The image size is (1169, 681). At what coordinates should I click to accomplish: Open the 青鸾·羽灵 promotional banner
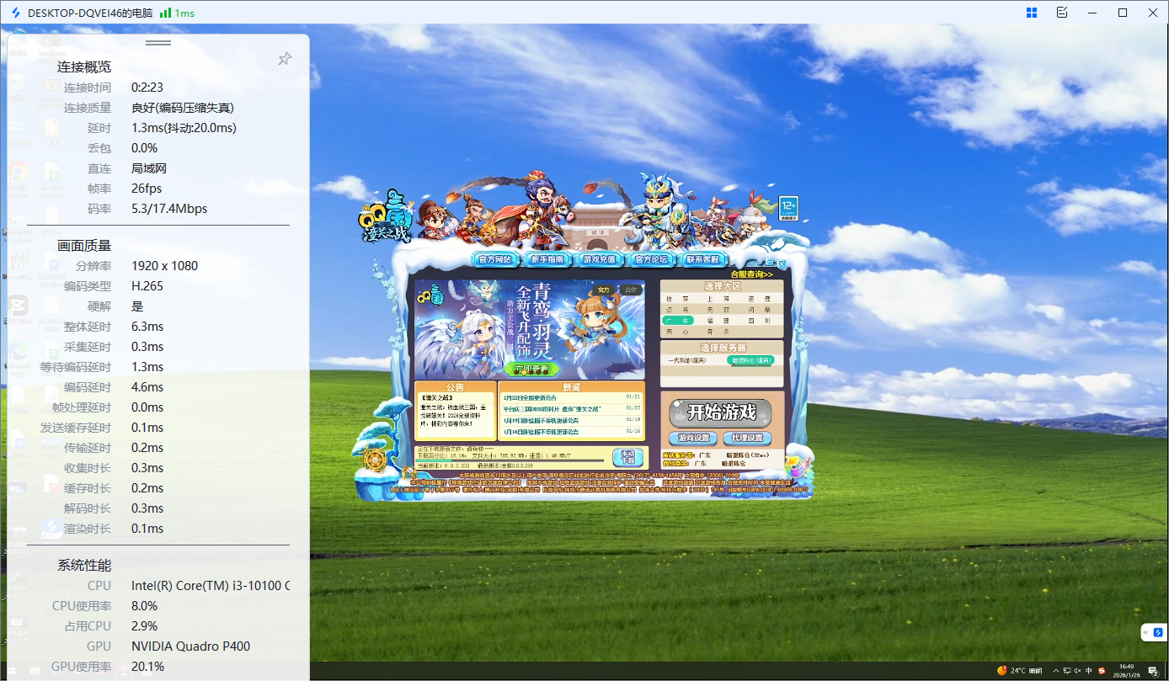[x=529, y=329]
